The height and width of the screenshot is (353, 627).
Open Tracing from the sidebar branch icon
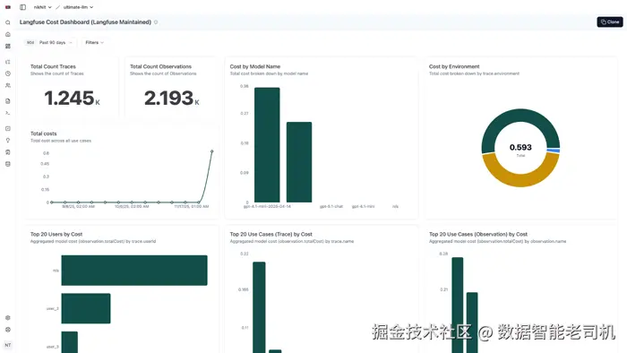[7, 62]
